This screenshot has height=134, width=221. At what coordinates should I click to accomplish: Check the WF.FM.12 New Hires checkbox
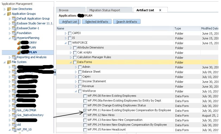click(85, 115)
